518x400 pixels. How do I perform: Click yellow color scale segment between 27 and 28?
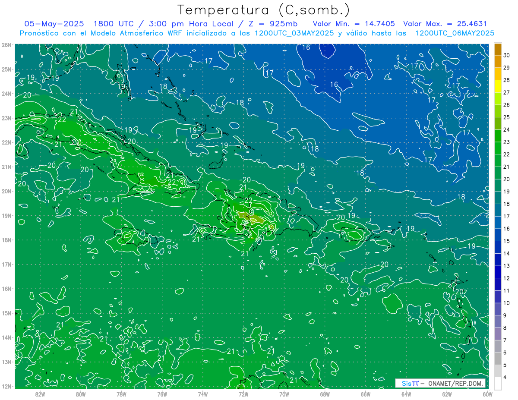click(x=498, y=86)
